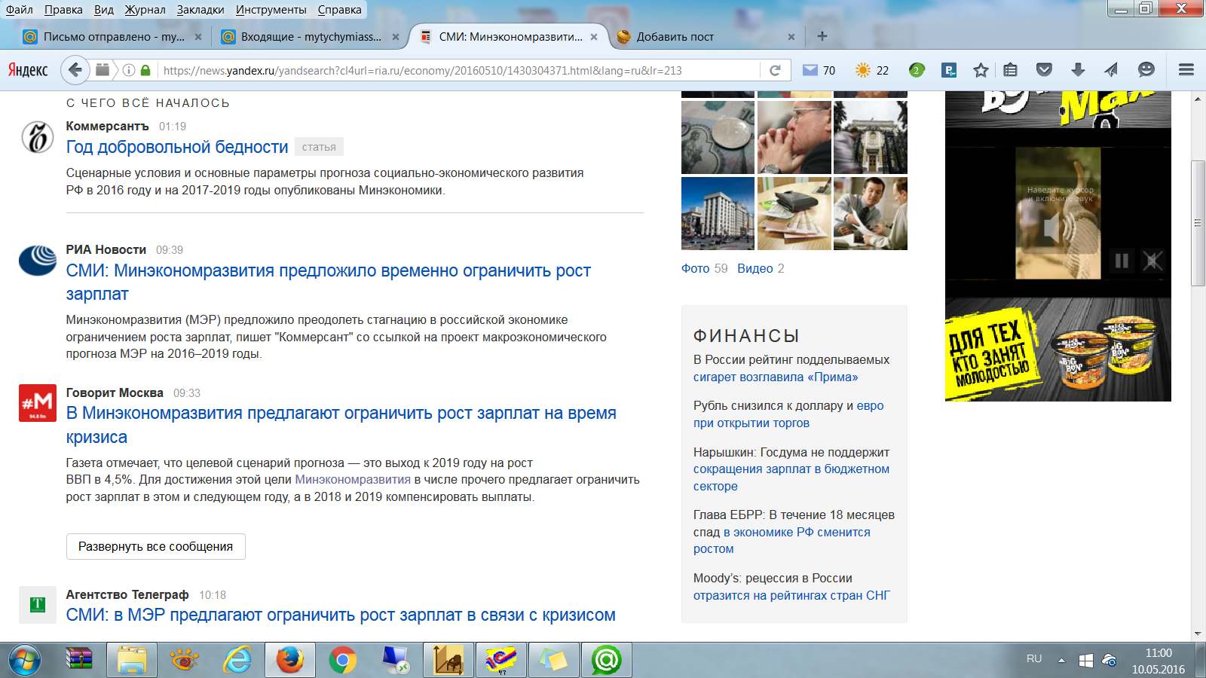Click the статья tag label
This screenshot has width=1206, height=678.
tap(319, 147)
